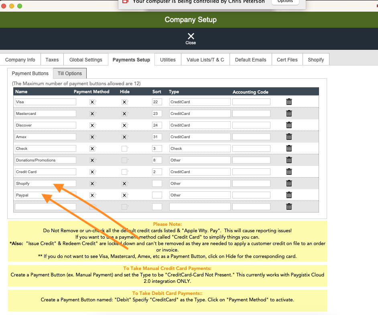Delete the Amex payment button
Image resolution: width=378 pixels, height=315 pixels.
(289, 137)
